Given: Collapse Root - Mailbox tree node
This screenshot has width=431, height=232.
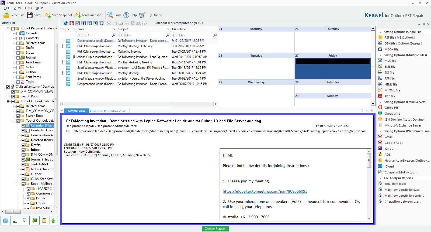Looking at the screenshot, I should click(18, 184).
